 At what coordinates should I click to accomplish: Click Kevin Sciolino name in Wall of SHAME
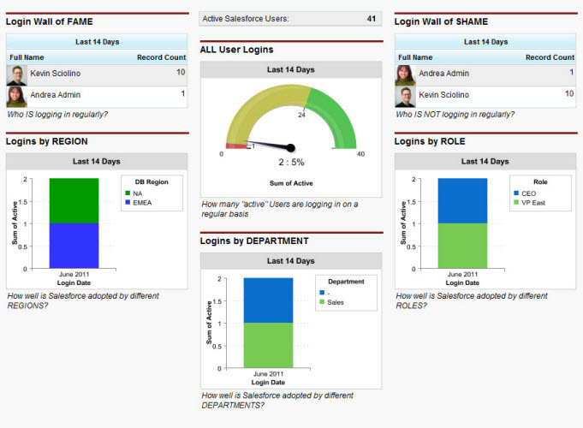point(444,95)
